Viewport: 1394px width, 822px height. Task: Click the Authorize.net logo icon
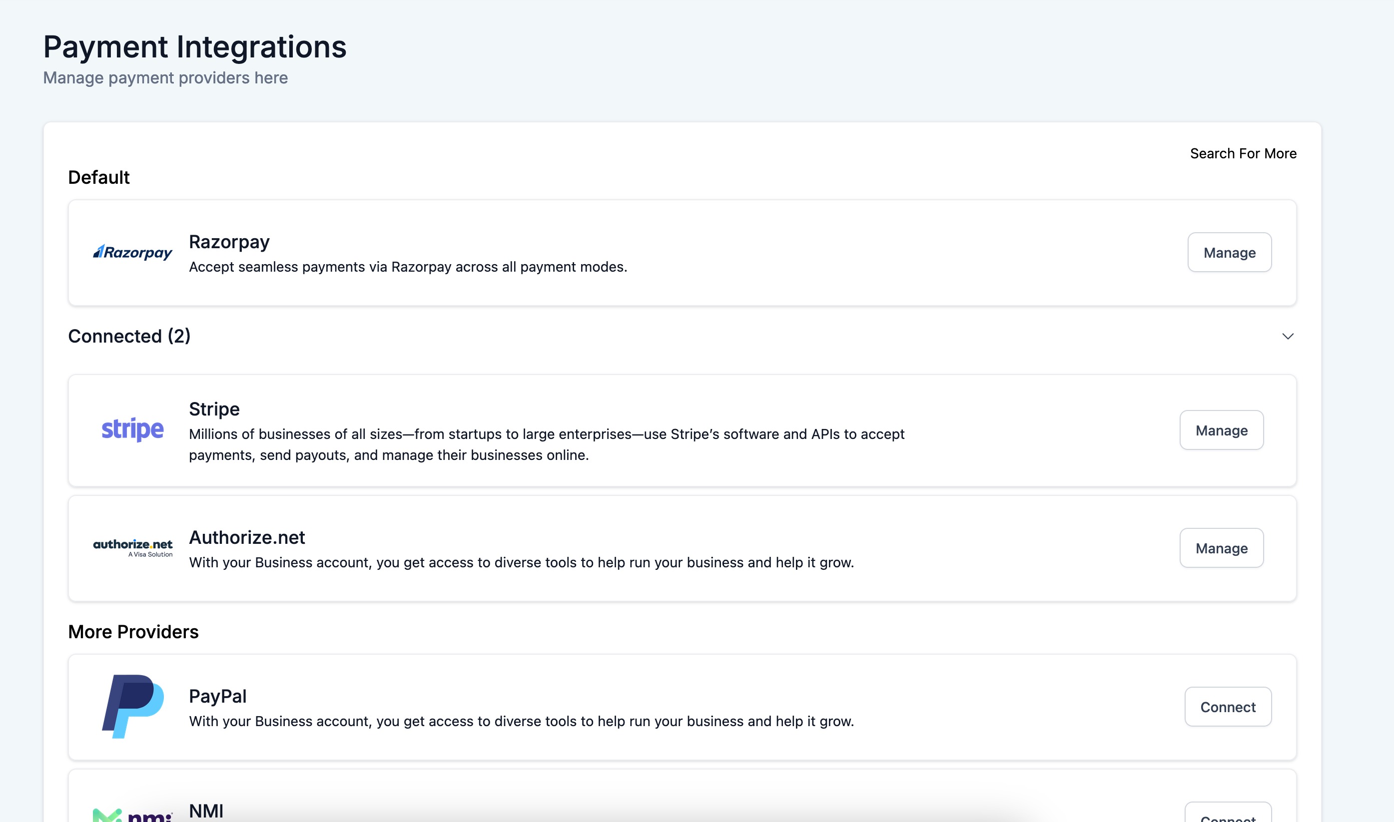point(132,547)
